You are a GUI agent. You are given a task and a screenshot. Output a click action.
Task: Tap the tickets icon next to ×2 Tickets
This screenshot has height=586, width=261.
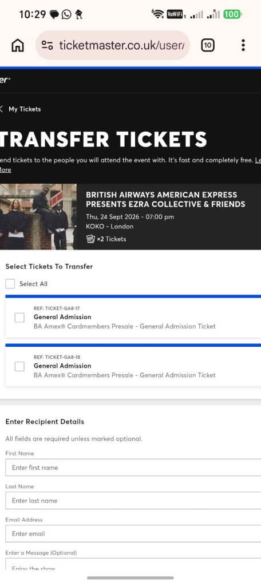[x=90, y=239]
